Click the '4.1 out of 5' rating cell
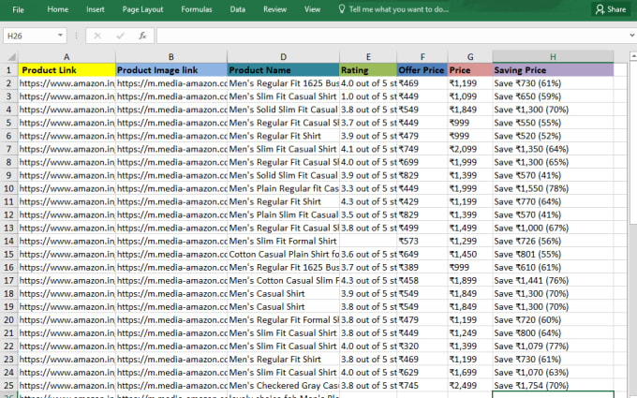This screenshot has height=398, width=637. (x=368, y=149)
